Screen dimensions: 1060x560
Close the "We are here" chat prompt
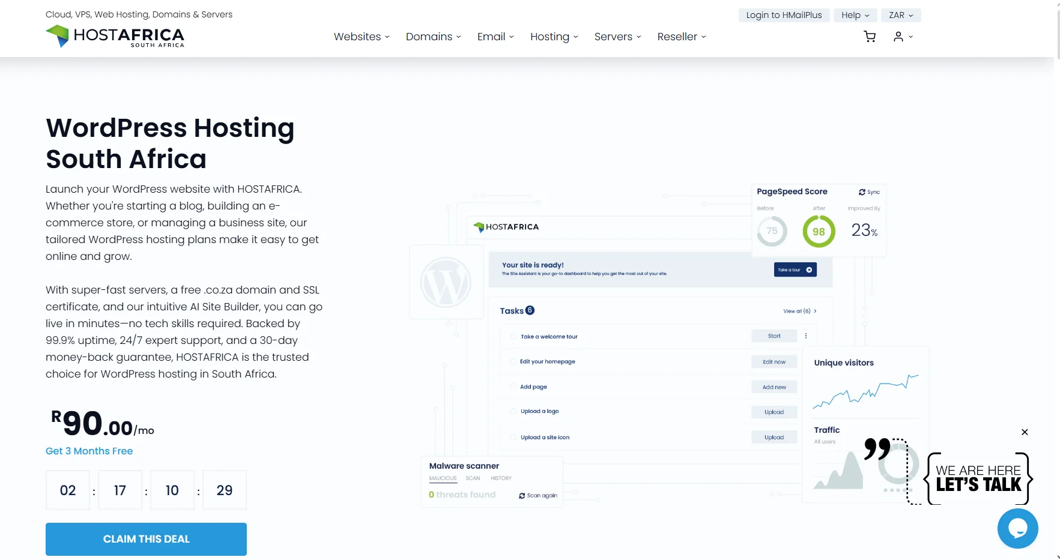(1025, 432)
